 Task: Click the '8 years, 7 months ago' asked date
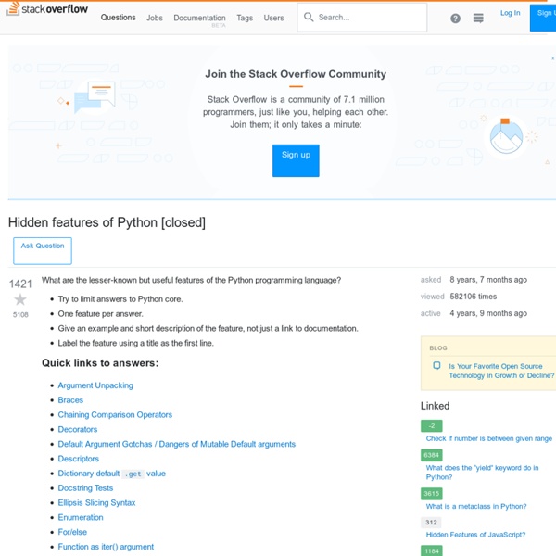[x=488, y=280]
